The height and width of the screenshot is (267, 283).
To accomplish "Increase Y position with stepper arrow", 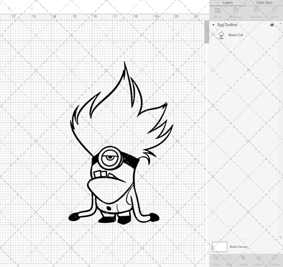I will [31, 8].
